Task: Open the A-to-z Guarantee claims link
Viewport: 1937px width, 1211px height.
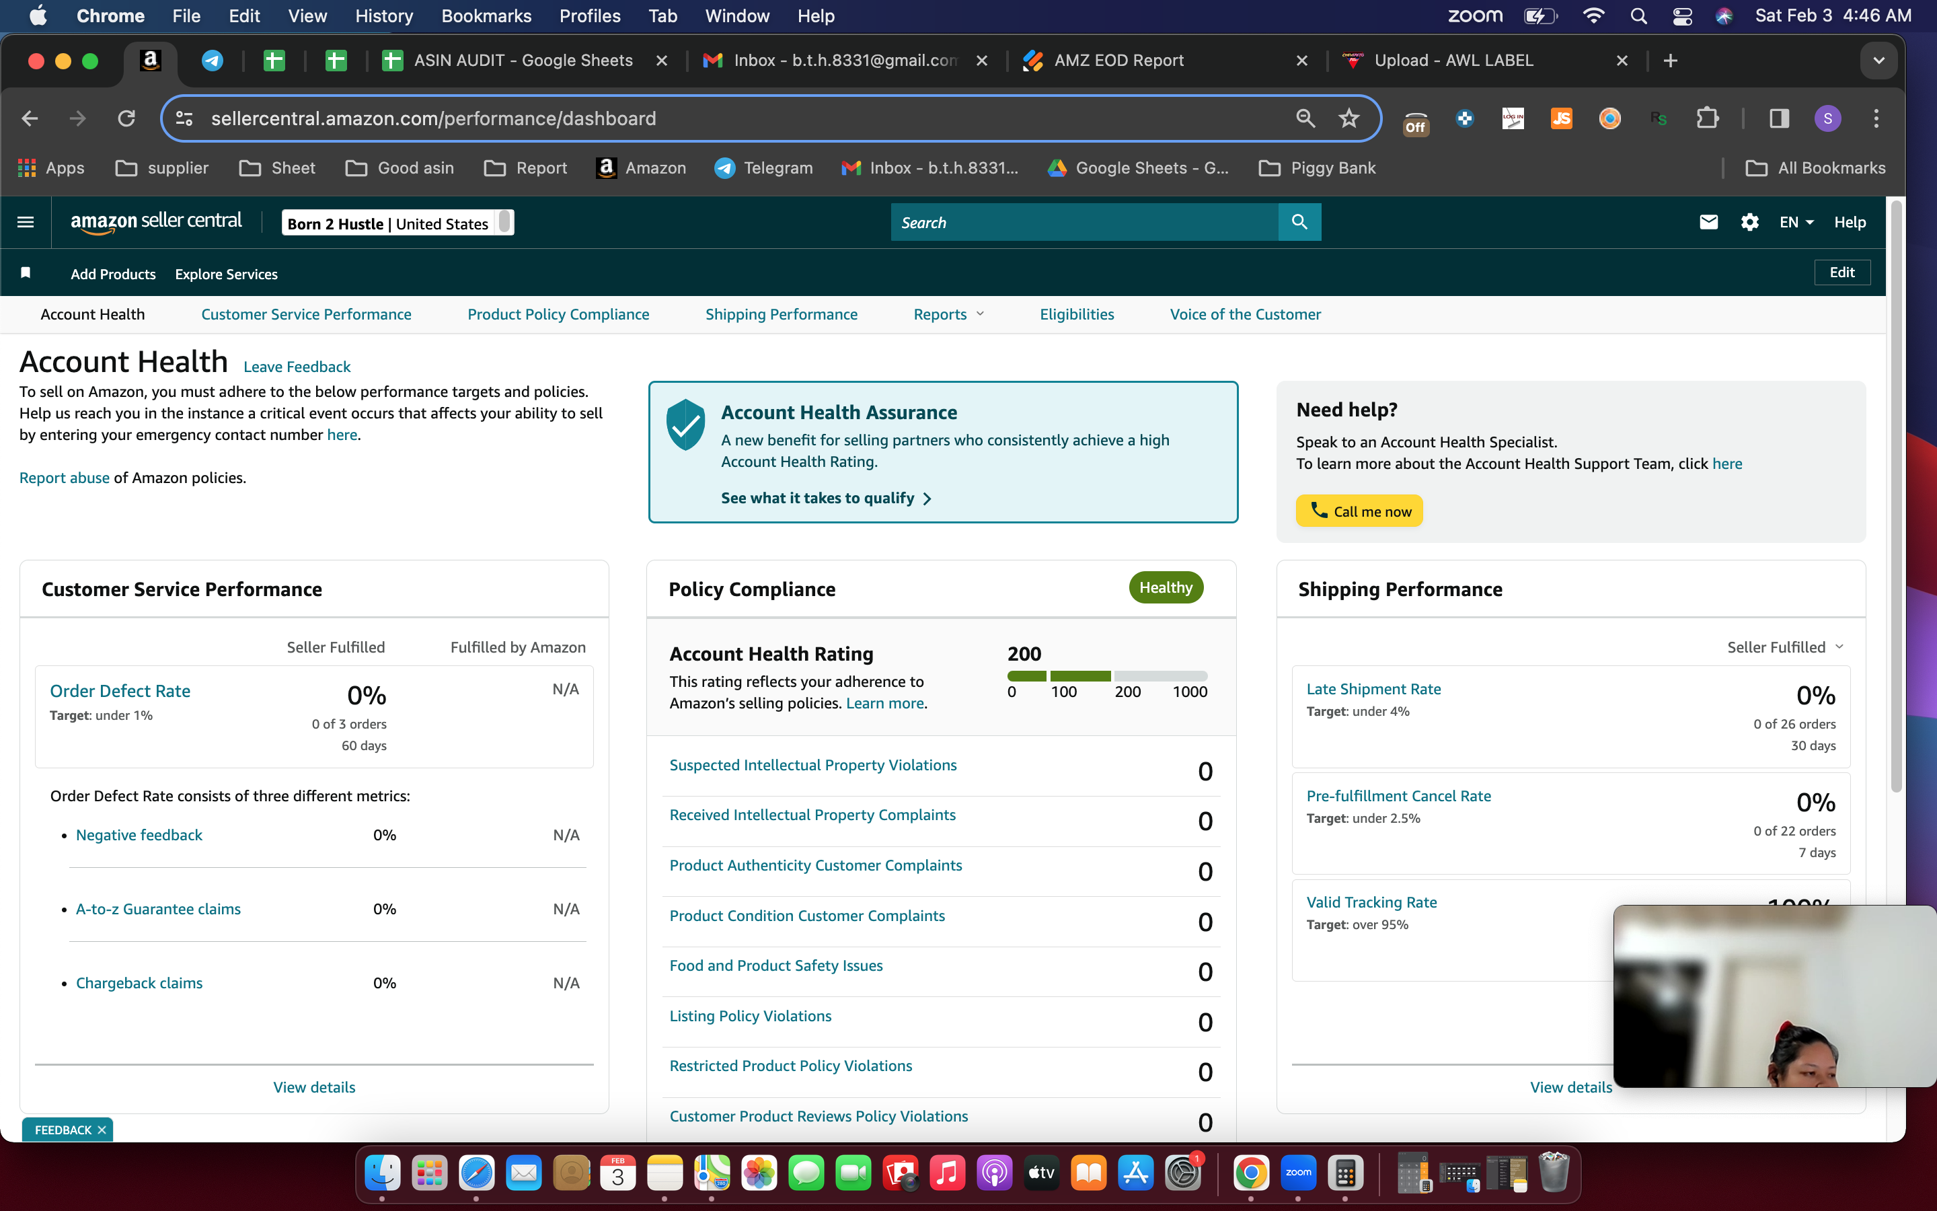Action: (159, 909)
